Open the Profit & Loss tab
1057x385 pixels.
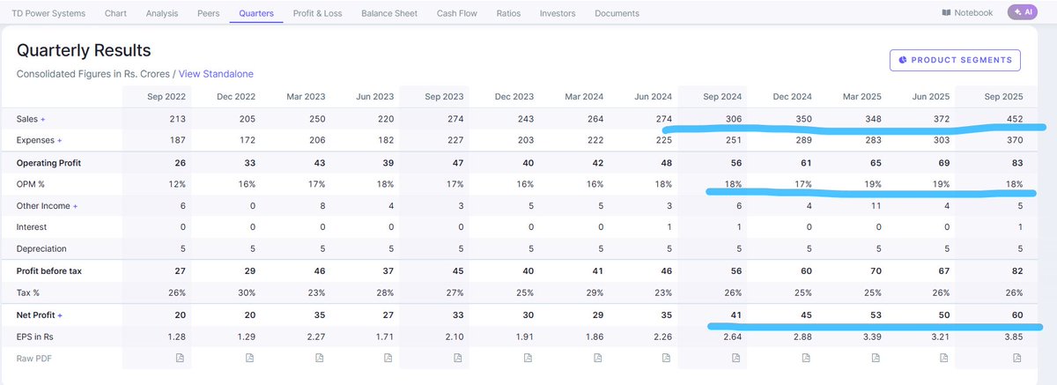pos(317,13)
